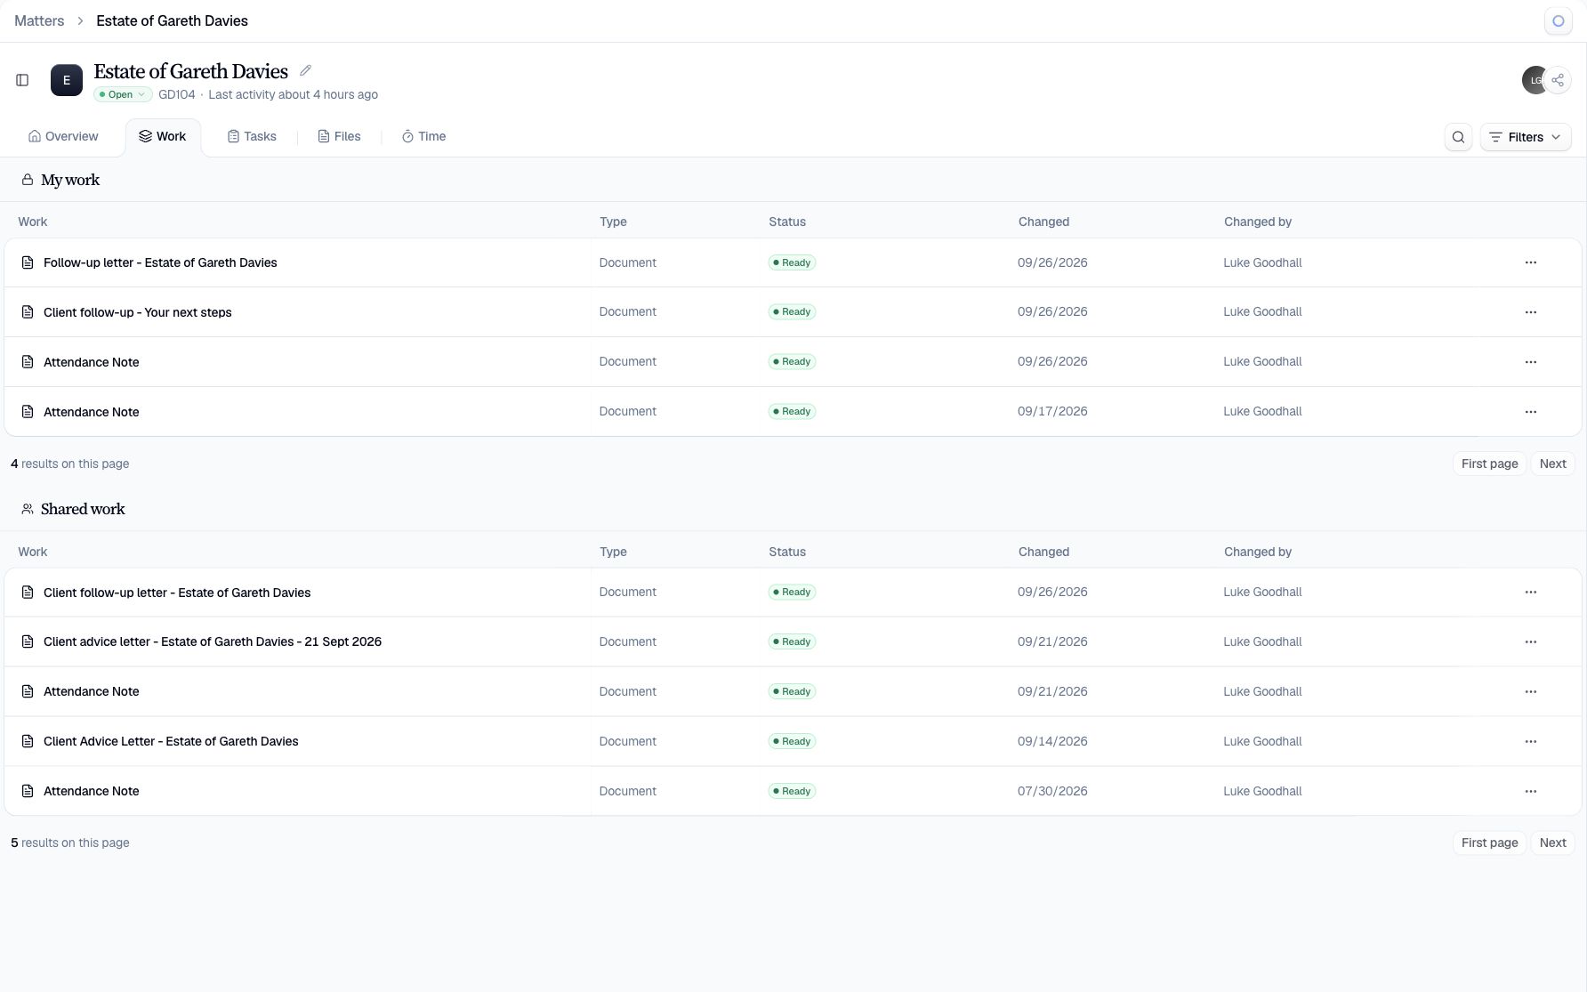Open more options for Client follow-up letter row
The height and width of the screenshot is (992, 1587).
pyautogui.click(x=1531, y=593)
